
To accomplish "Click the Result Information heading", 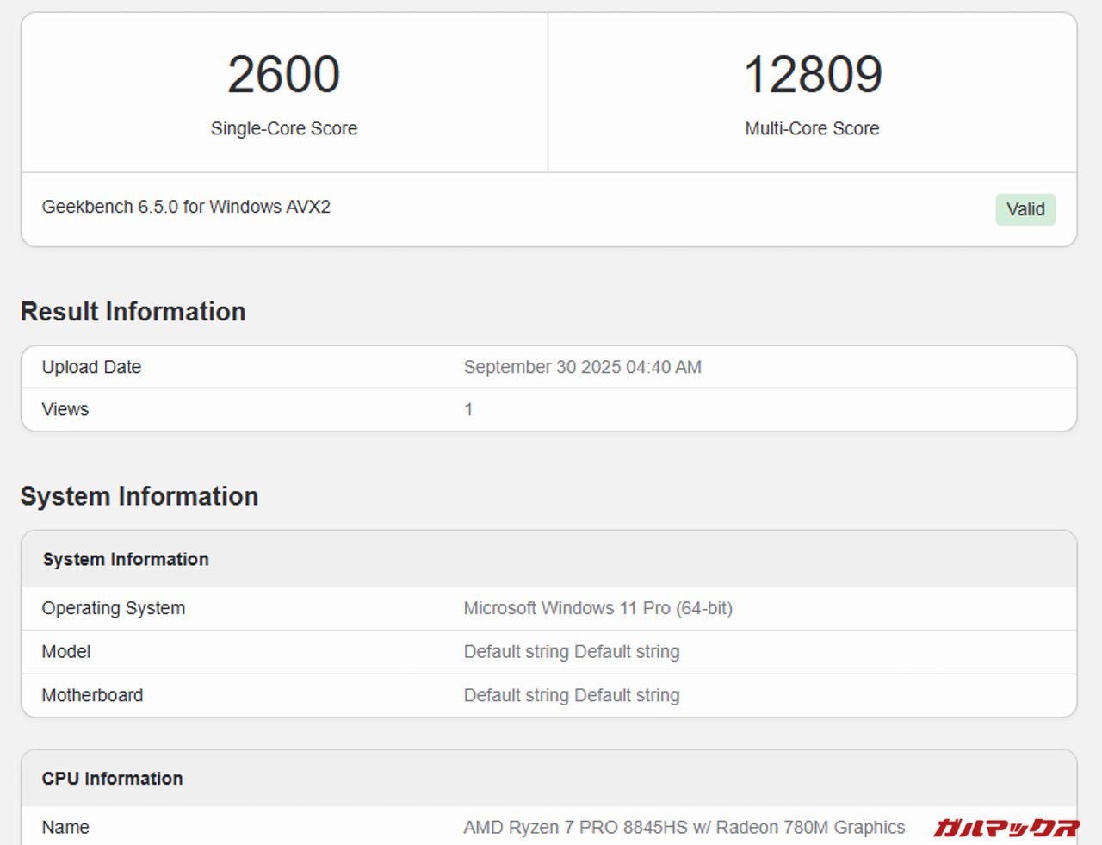I will [x=133, y=312].
